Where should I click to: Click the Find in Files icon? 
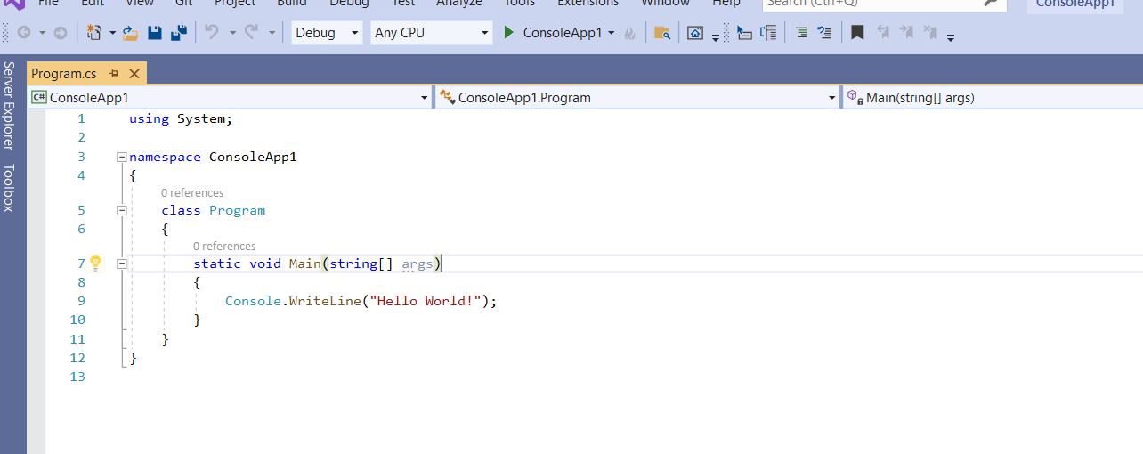(661, 33)
